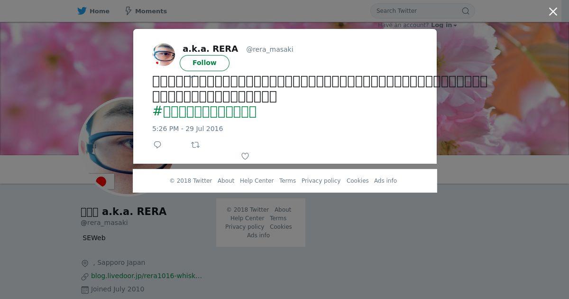This screenshot has width=569, height=299.
Task: Open Moments via lightning bolt icon
Action: click(x=128, y=11)
